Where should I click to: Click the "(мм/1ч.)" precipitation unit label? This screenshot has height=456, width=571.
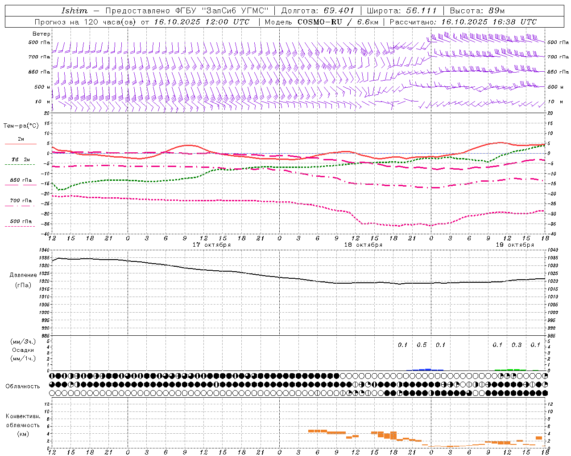(23, 358)
